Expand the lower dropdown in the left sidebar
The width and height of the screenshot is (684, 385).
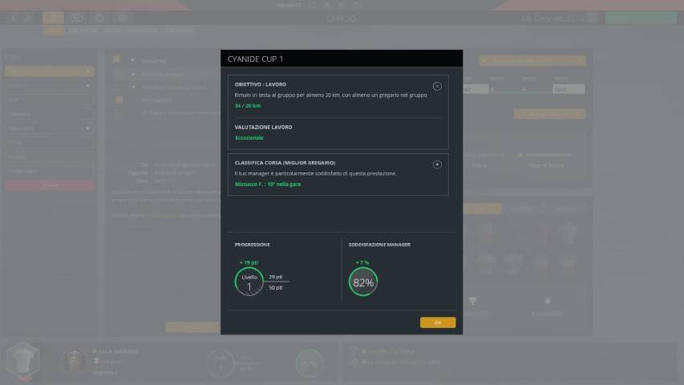[48, 128]
